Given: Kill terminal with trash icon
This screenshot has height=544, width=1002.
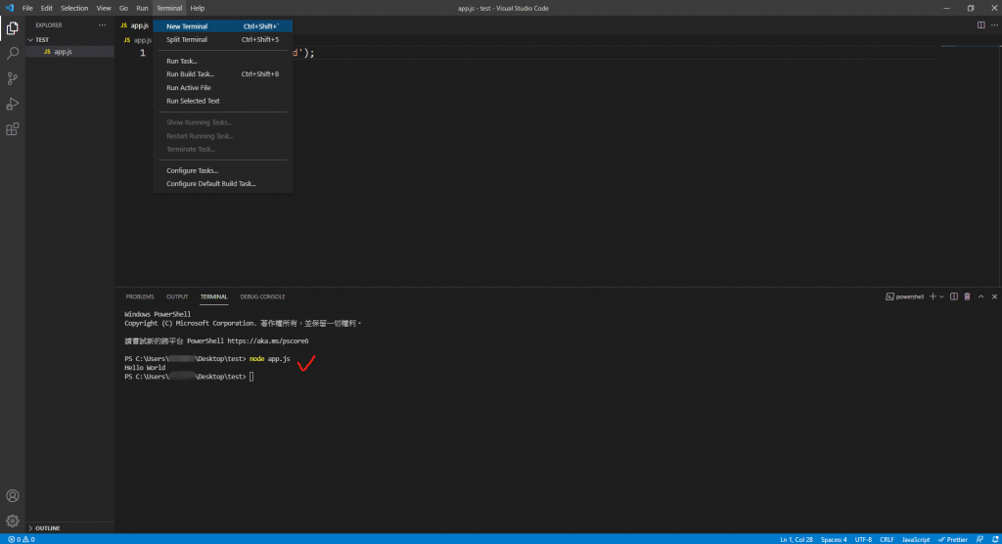Looking at the screenshot, I should coord(967,296).
